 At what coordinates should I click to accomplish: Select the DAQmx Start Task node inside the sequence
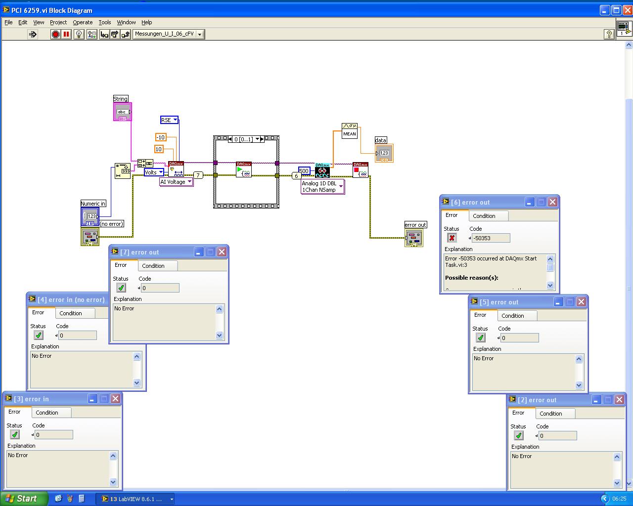(244, 169)
